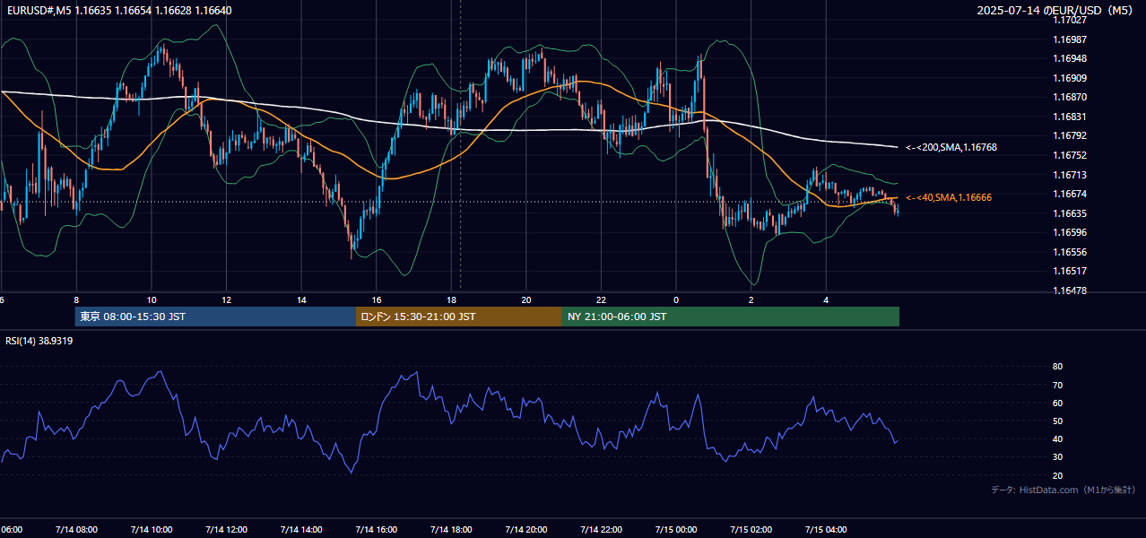
Task: Click the EURUSD#,M5 symbol title text
Action: tap(38, 10)
